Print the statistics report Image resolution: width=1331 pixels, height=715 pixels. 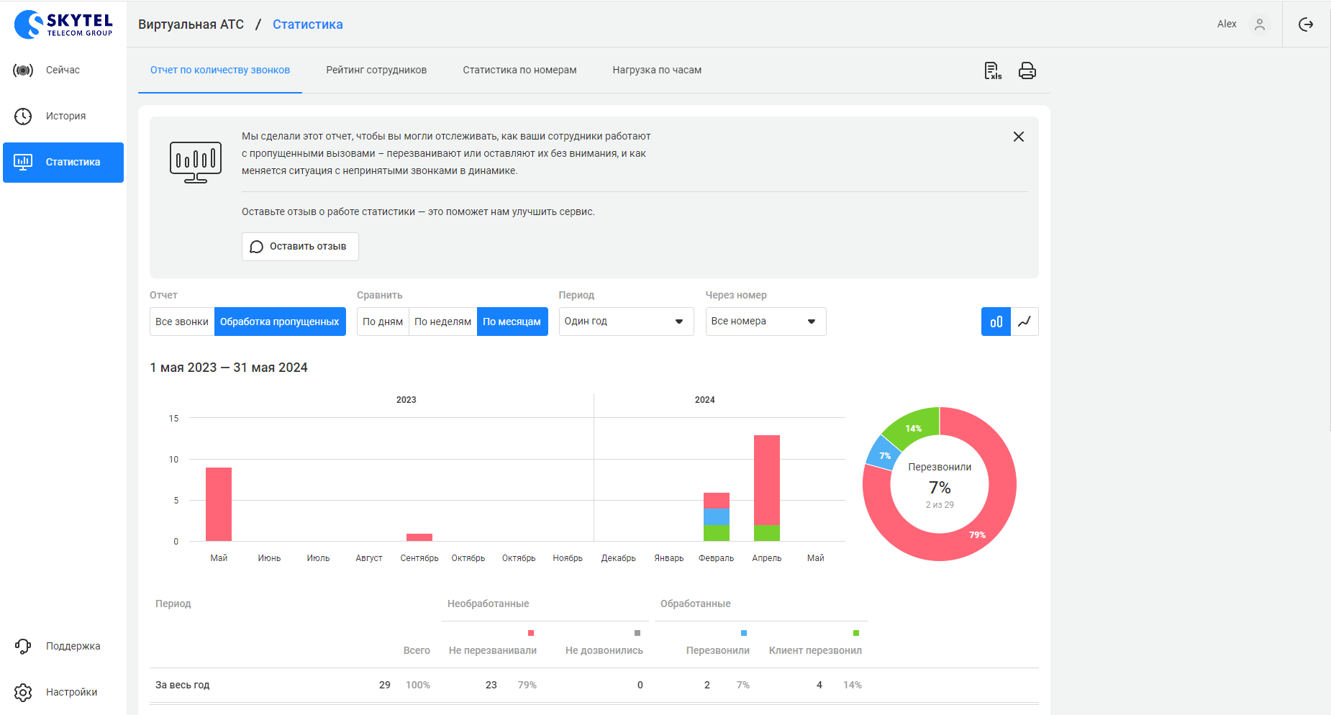point(1027,70)
